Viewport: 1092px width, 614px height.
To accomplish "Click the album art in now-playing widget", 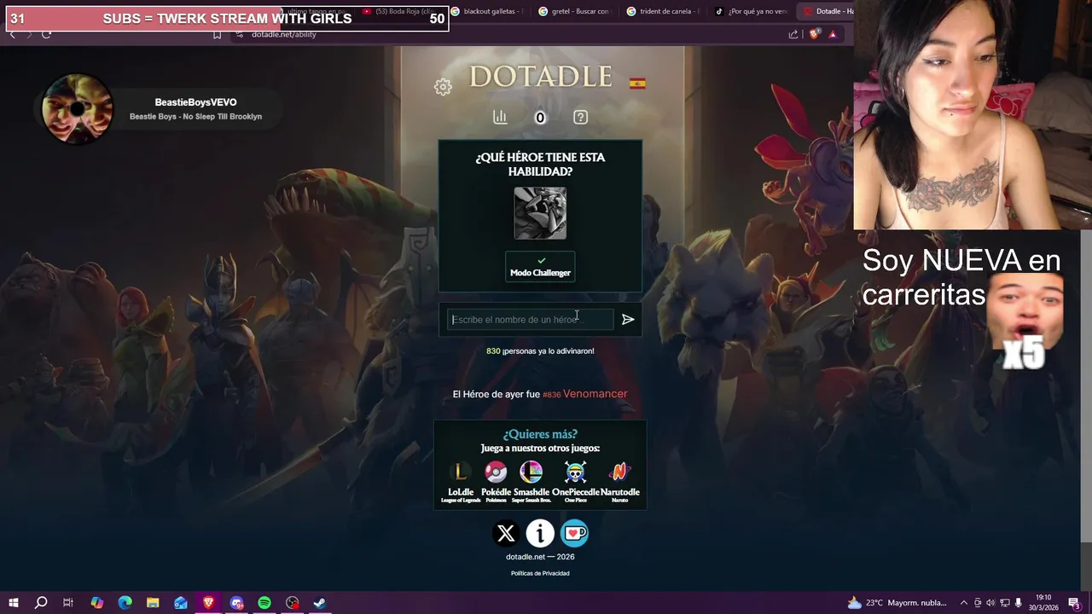I will (78, 108).
